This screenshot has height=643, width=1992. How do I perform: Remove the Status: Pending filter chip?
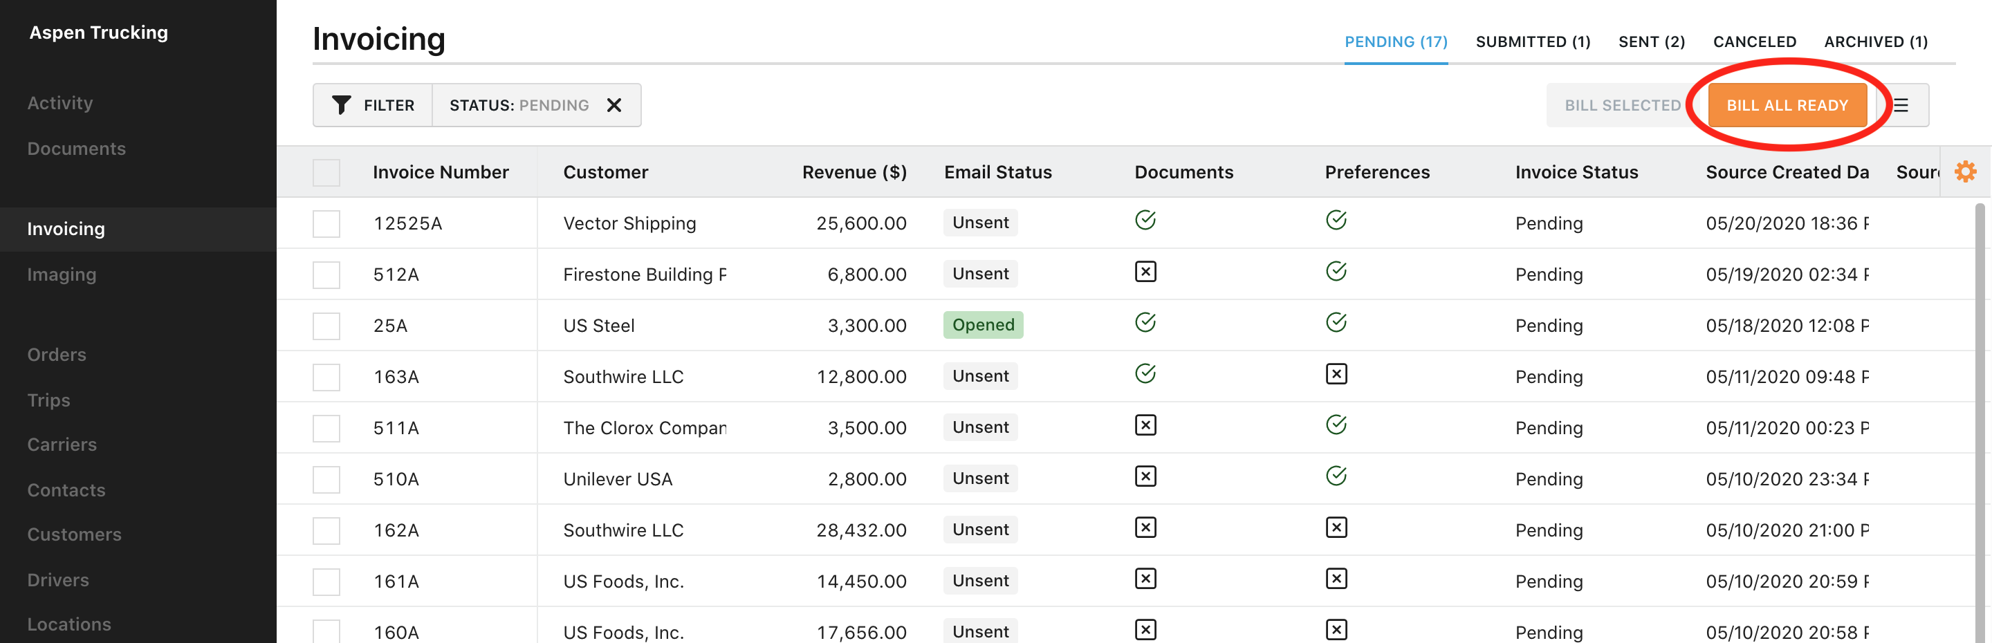614,105
